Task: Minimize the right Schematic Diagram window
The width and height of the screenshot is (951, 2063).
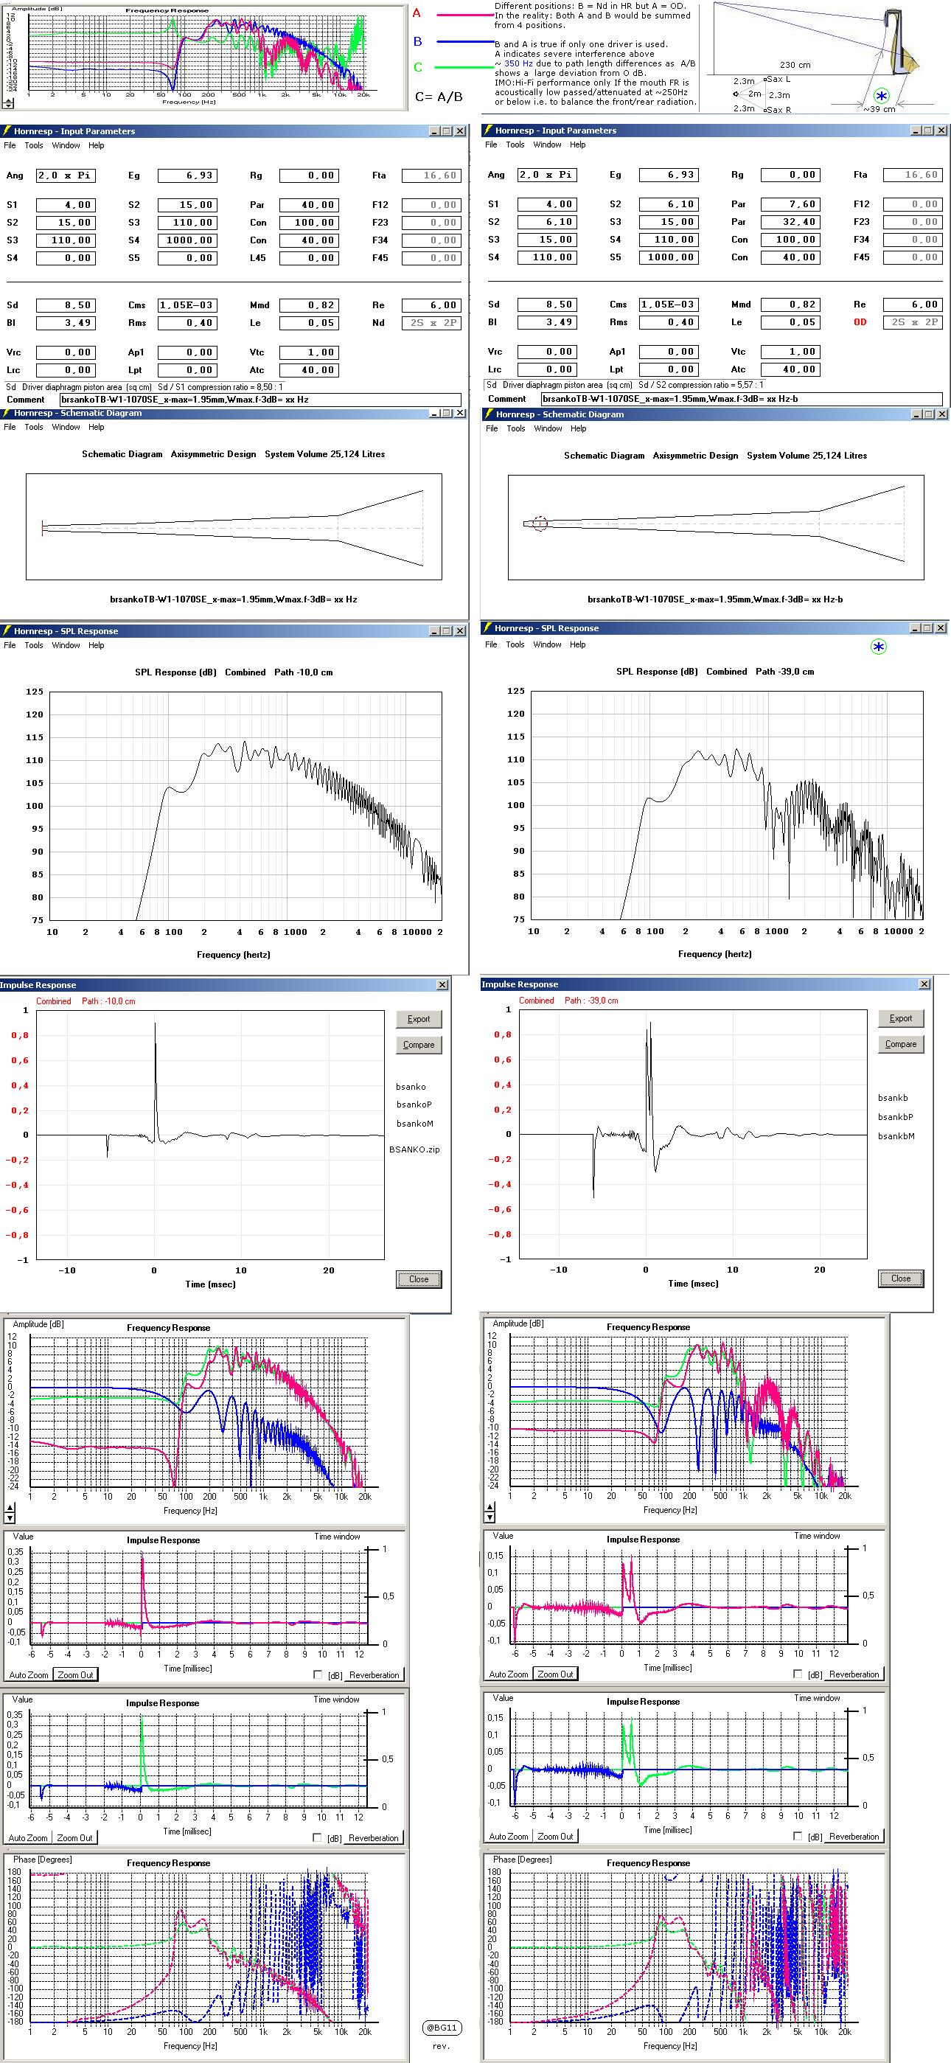Action: coord(915,414)
